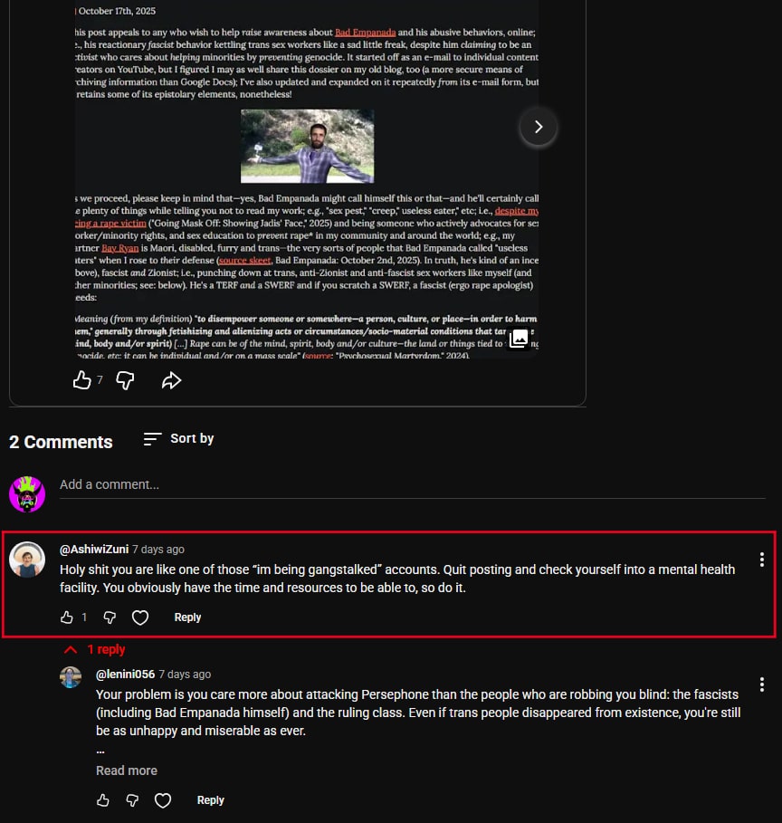Image resolution: width=782 pixels, height=823 pixels.
Task: Open the Sort by comments menu
Action: pyautogui.click(x=179, y=439)
